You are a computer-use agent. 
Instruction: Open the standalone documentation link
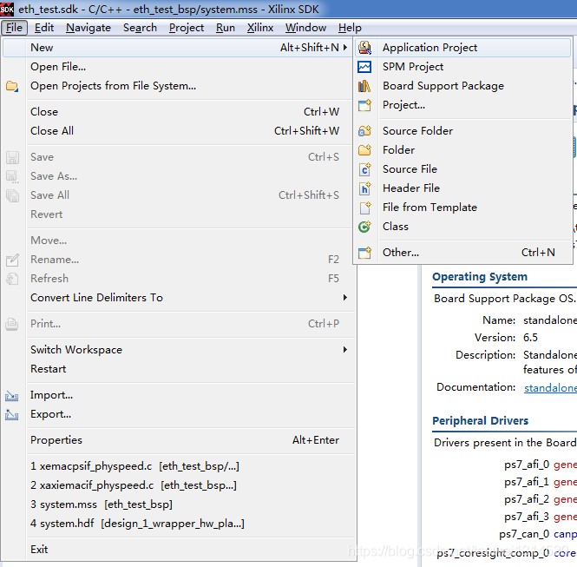tap(550, 387)
